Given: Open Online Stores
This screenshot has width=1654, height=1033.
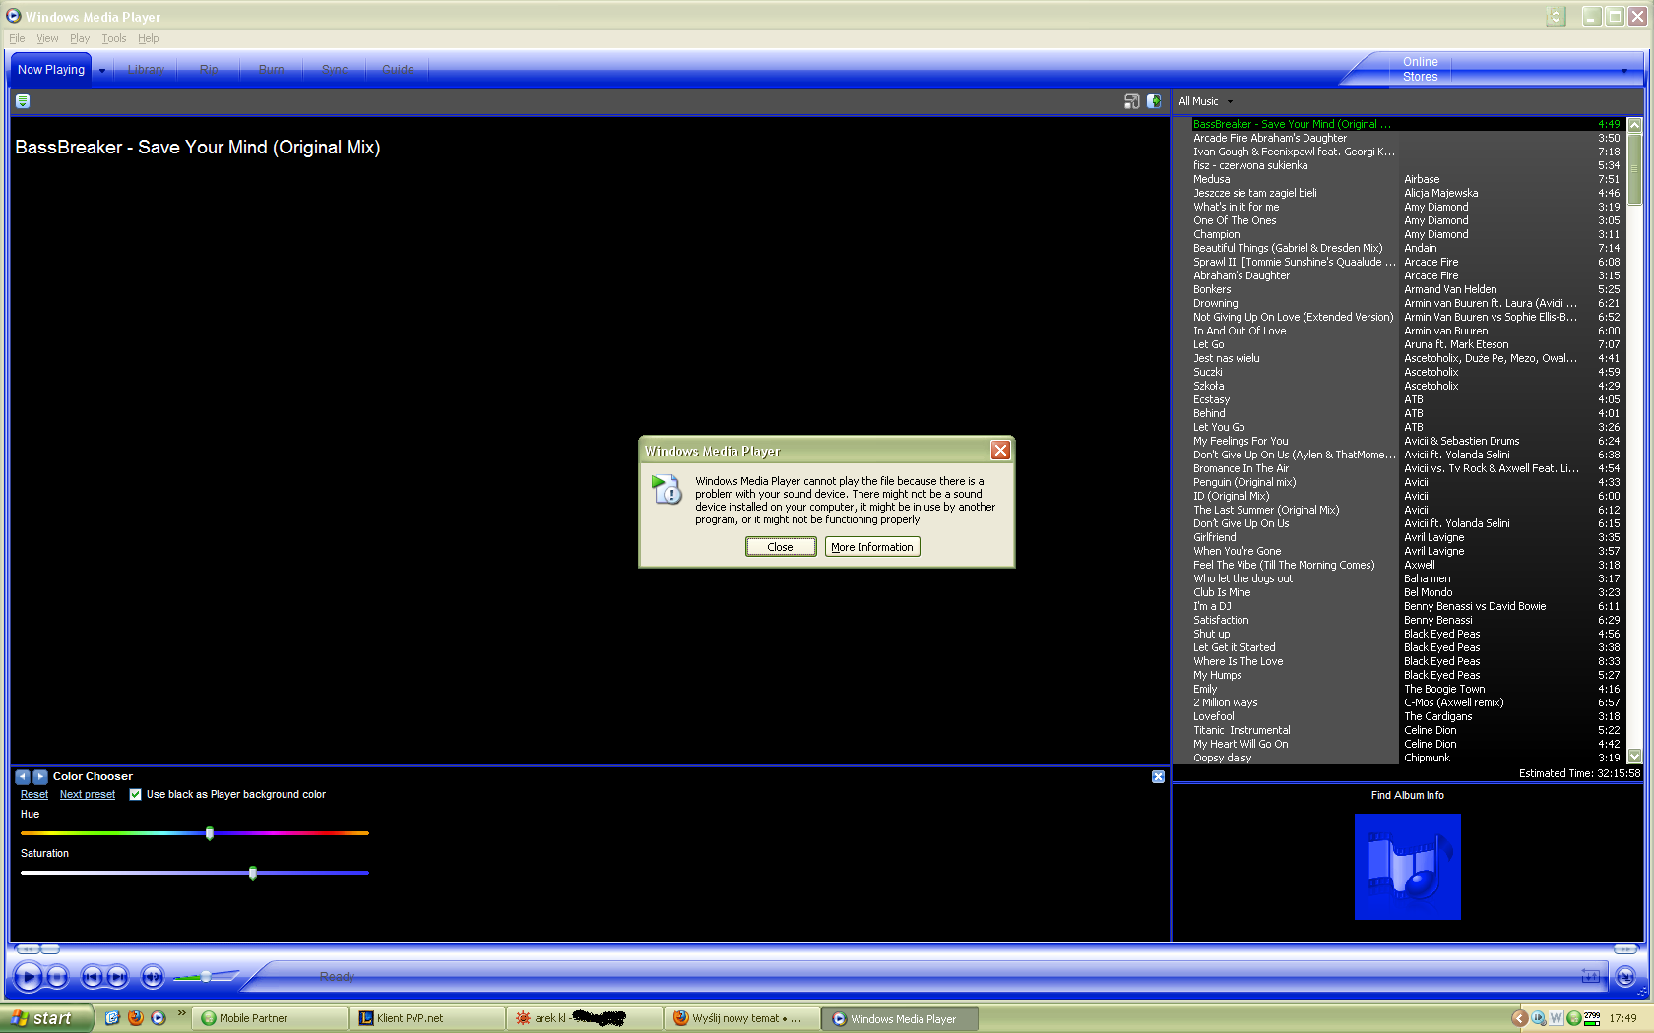Looking at the screenshot, I should 1420,69.
